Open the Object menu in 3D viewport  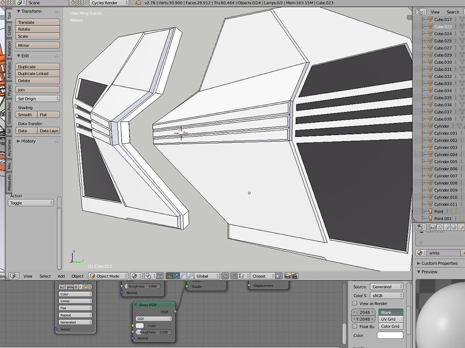tap(77, 276)
